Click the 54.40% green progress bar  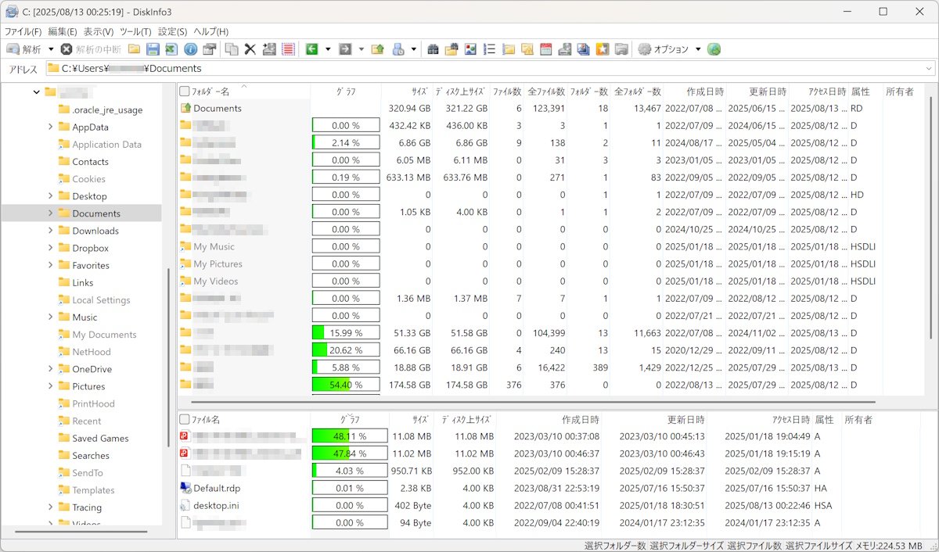(345, 385)
